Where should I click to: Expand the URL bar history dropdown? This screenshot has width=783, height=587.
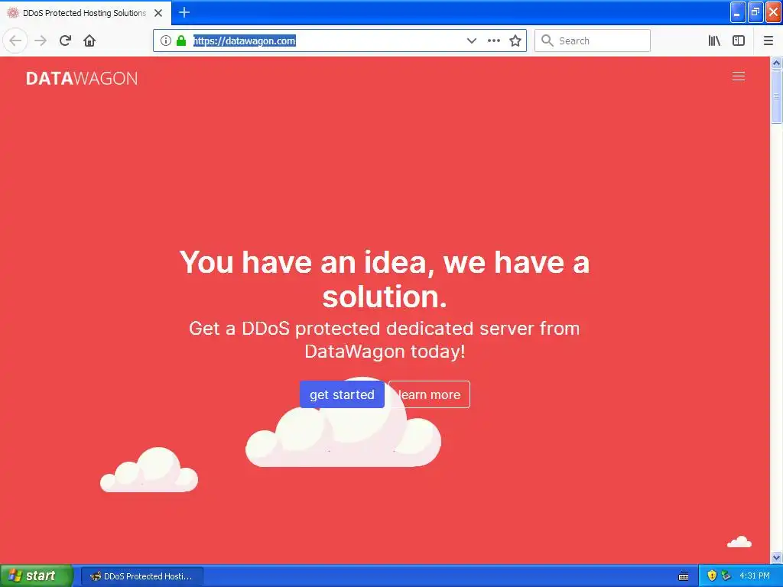(471, 41)
